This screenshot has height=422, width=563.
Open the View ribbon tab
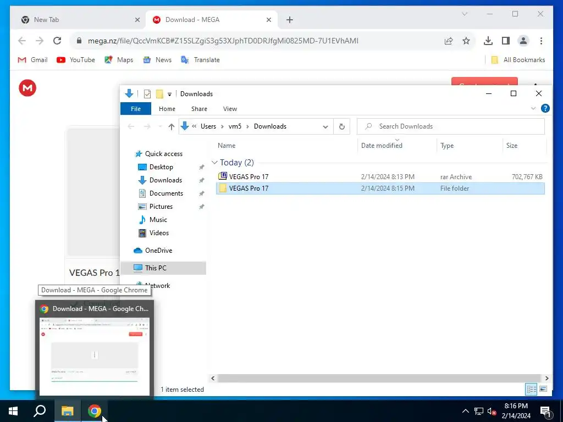pos(230,109)
